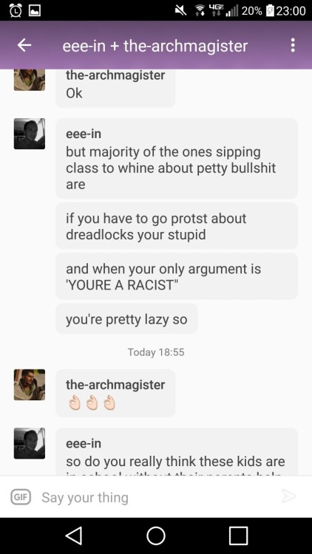
Task: Tap the battery indicator icon
Action: 269,10
